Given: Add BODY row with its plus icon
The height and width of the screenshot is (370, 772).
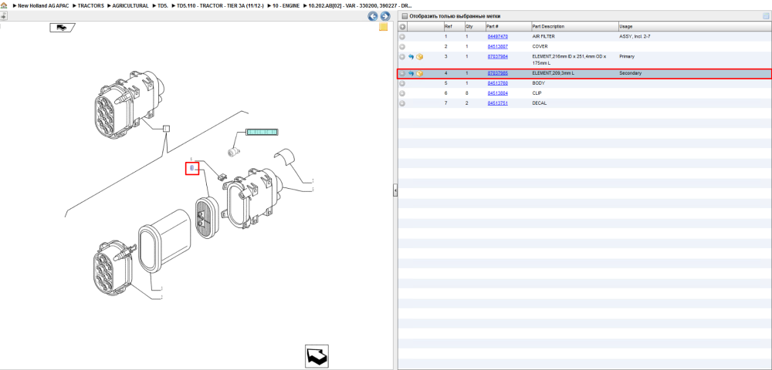Looking at the screenshot, I should coord(402,83).
